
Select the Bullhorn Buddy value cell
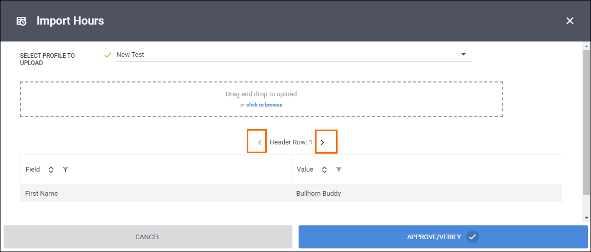click(x=427, y=193)
